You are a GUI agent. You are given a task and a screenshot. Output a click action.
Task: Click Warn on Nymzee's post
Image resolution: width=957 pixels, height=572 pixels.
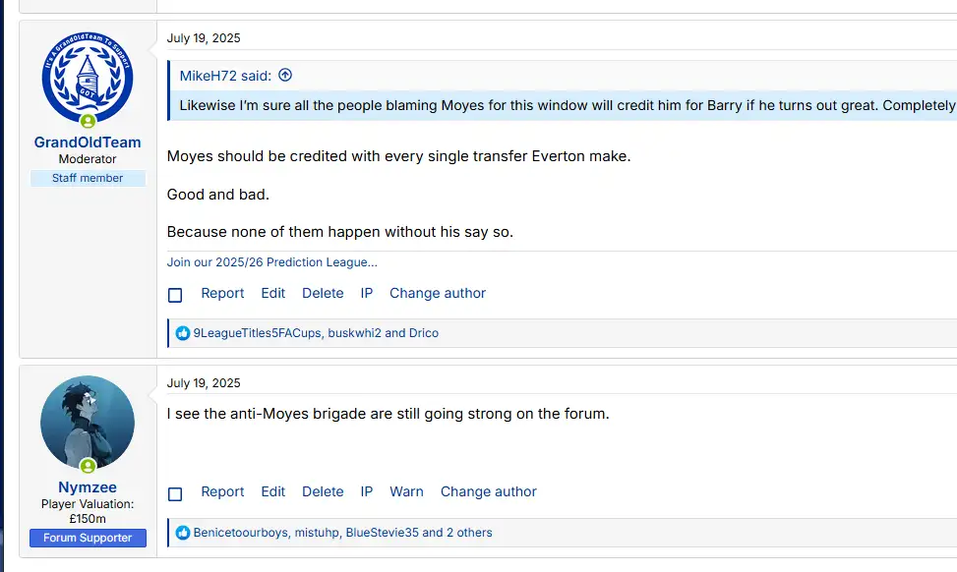click(x=406, y=491)
